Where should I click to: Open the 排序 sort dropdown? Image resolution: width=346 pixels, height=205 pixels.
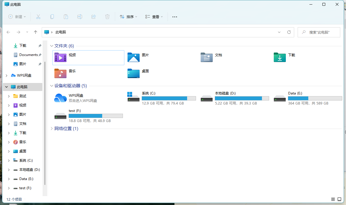click(128, 17)
